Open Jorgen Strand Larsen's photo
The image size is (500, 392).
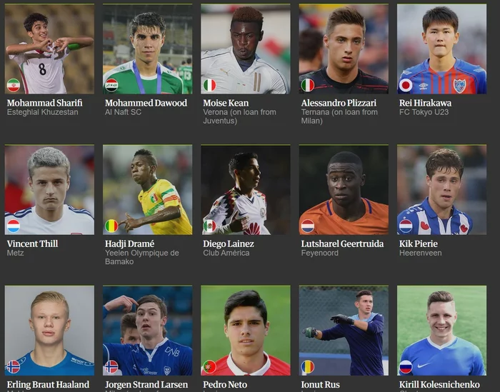(148, 331)
